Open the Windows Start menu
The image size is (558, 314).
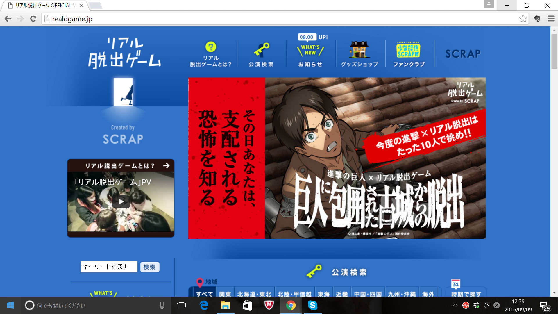(10, 305)
